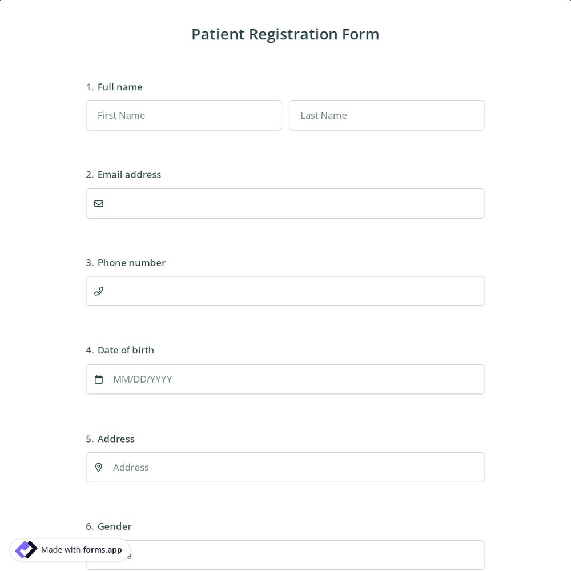The height and width of the screenshot is (571, 571).
Task: Click the 'Patient Registration Form' title
Action: click(285, 34)
